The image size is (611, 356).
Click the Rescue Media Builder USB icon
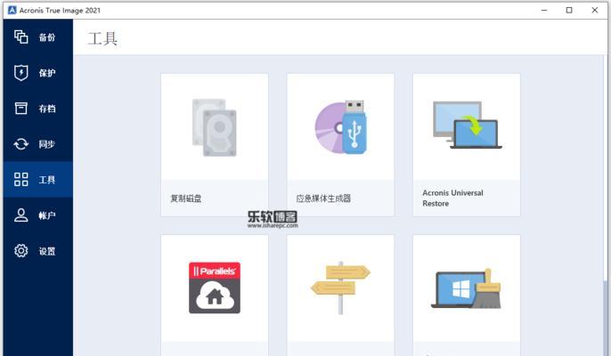click(x=340, y=127)
